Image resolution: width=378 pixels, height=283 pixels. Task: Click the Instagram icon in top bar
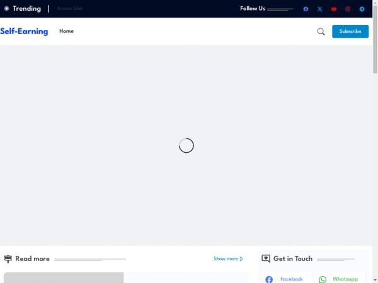[348, 9]
